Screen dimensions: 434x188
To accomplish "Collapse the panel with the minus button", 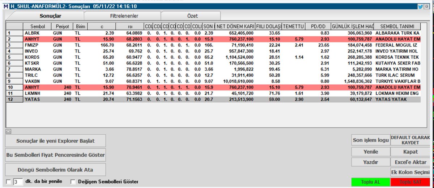I will click(8, 131).
